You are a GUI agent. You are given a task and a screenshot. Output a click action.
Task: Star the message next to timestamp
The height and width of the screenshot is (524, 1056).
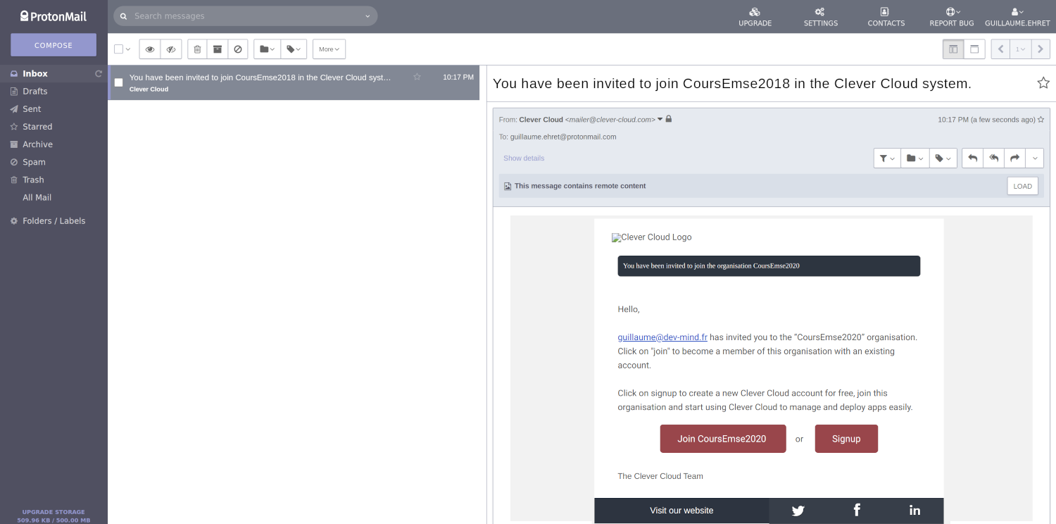(x=1041, y=120)
